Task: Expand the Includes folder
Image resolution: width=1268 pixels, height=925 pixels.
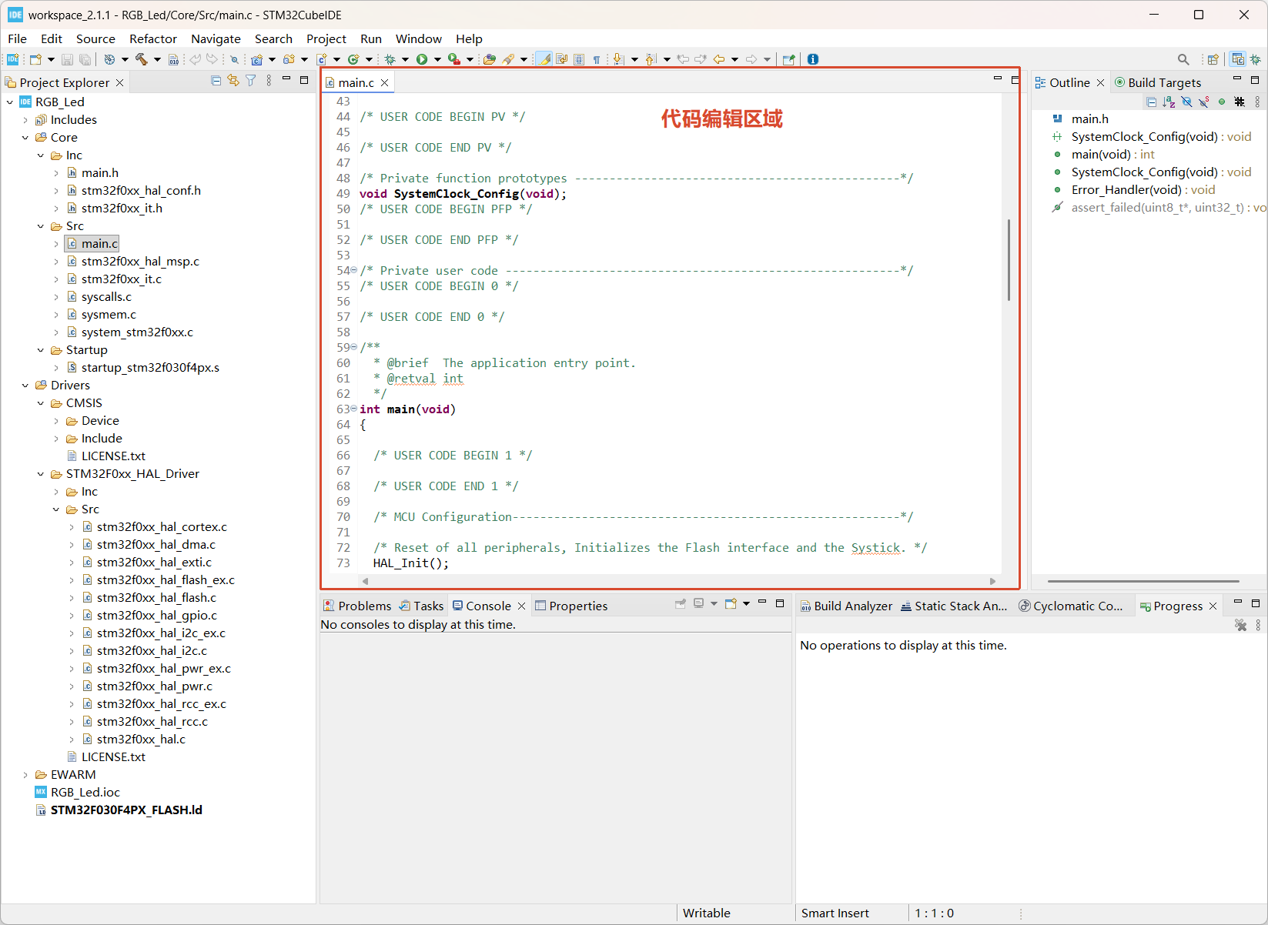Action: (25, 120)
